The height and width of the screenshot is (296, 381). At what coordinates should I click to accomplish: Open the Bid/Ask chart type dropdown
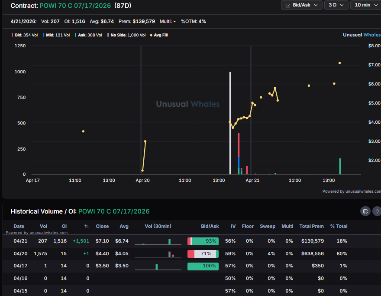point(302,5)
